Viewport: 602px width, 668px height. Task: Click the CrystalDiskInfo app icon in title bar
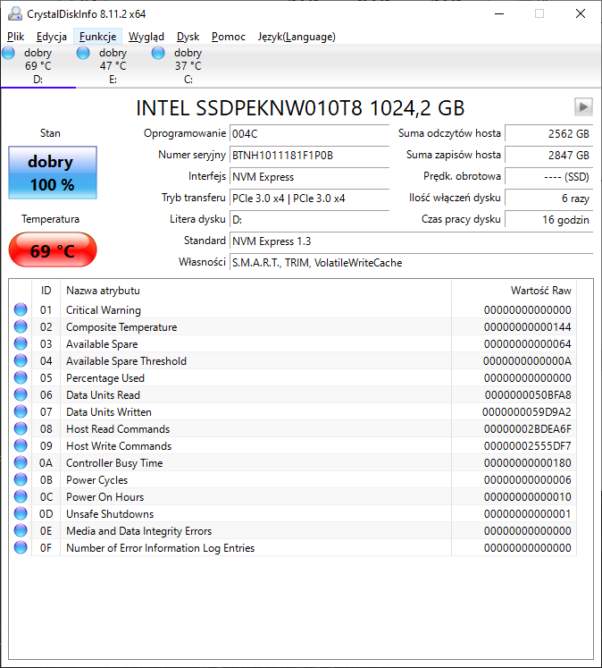(x=15, y=13)
